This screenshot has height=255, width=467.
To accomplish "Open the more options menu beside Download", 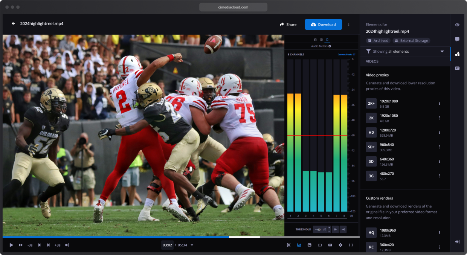I will (x=349, y=24).
